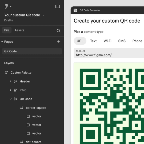This screenshot has width=144, height=144.
Task: Click the Drafts location label
Action: click(9, 20)
